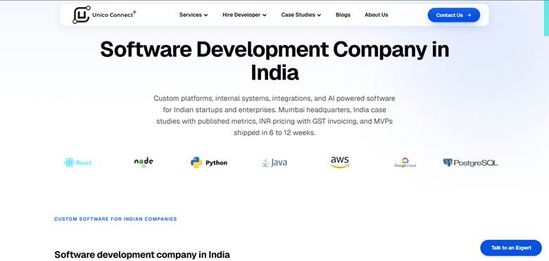
Task: Go to the Blogs page
Action: click(x=343, y=15)
